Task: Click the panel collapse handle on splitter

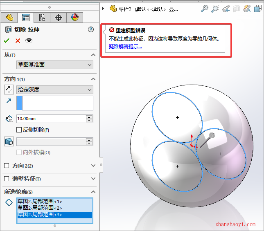Action: point(101,165)
